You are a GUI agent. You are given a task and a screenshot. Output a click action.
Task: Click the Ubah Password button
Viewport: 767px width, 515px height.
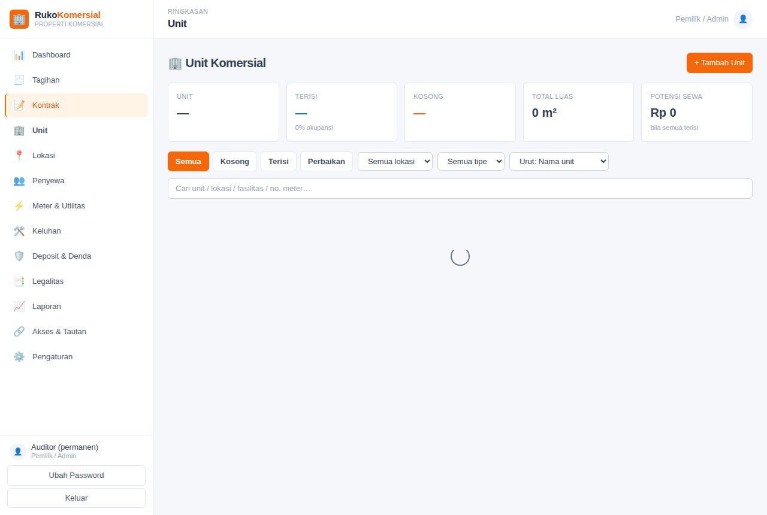click(76, 475)
